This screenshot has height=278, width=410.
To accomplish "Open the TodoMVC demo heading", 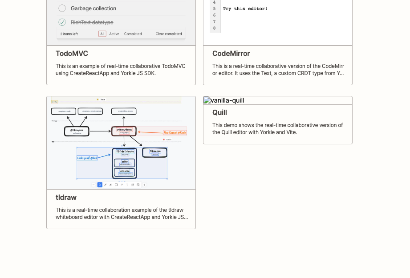I will [72, 53].
